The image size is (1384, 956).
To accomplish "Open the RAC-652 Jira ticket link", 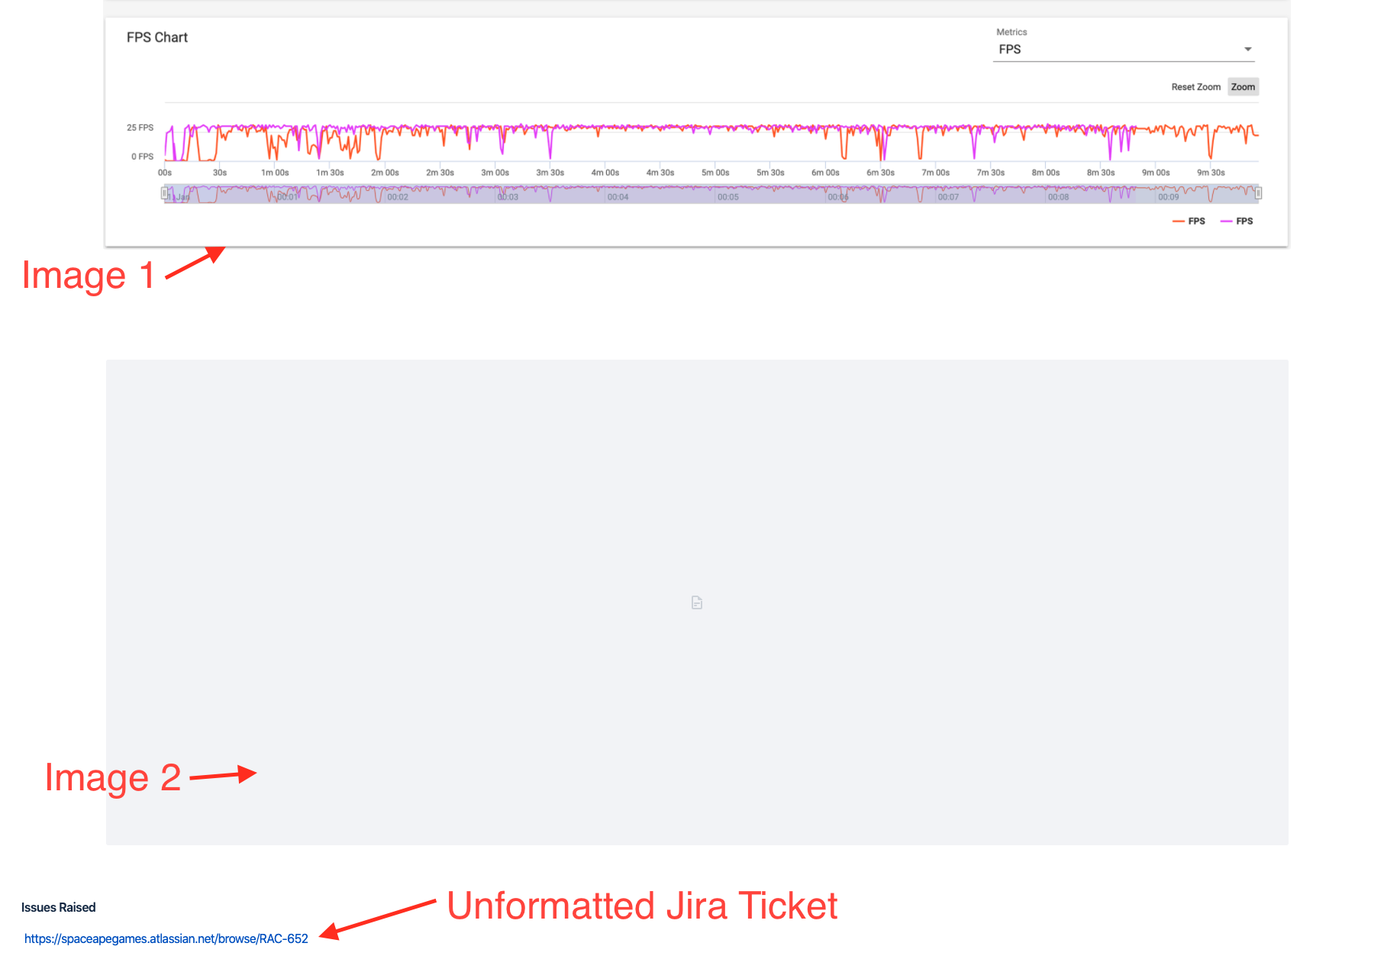I will click(166, 938).
